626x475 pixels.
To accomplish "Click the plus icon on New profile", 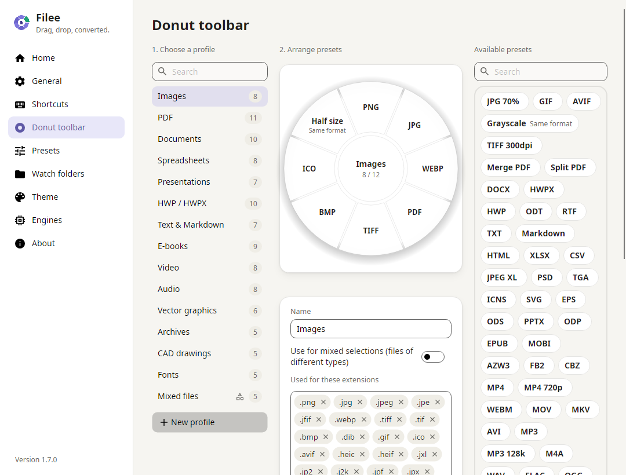I will tap(163, 422).
